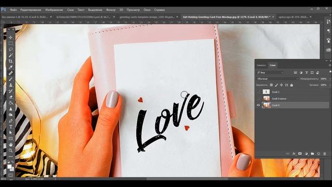Toggle lock transparent pixels
The height and width of the screenshot is (187, 332).
click(271, 85)
